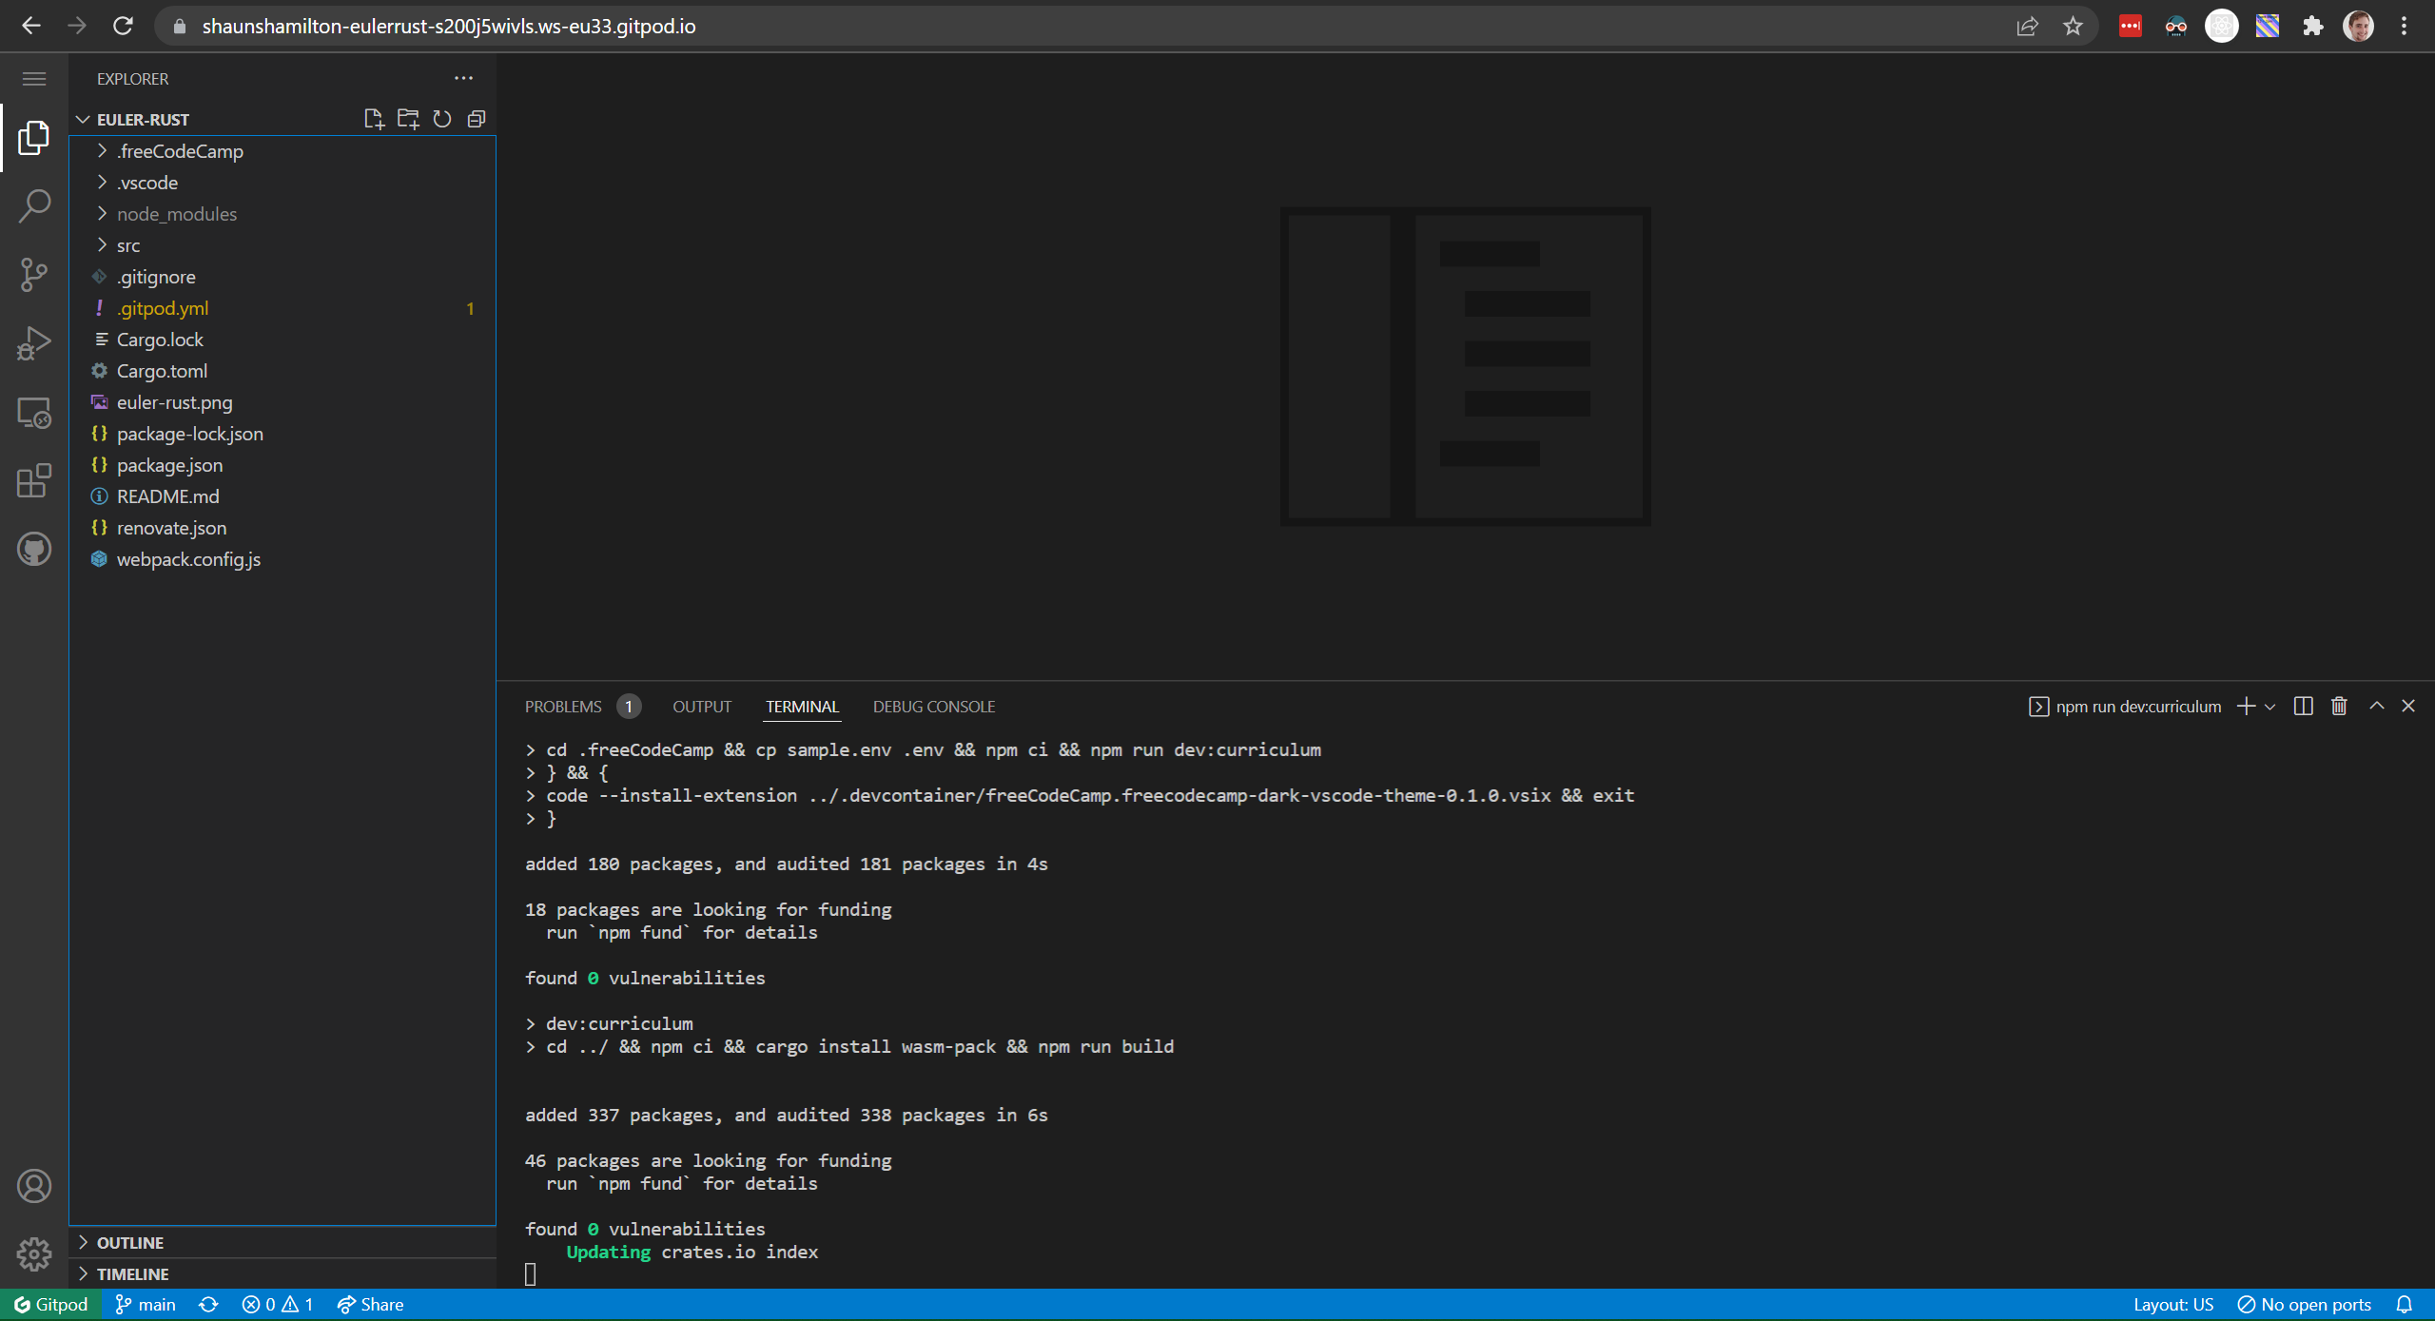This screenshot has width=2435, height=1321.
Task: Select the Explorer view icon
Action: tap(34, 138)
